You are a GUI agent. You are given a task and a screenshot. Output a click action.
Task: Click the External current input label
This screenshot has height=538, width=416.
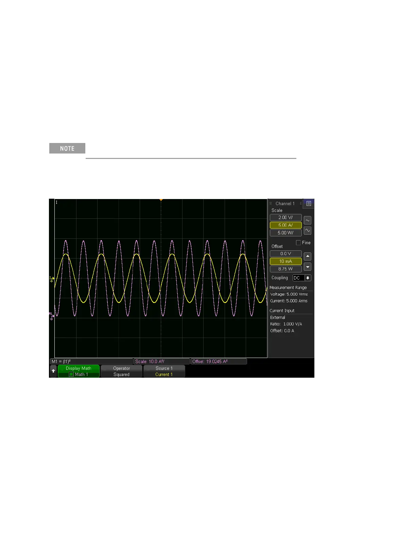(278, 318)
